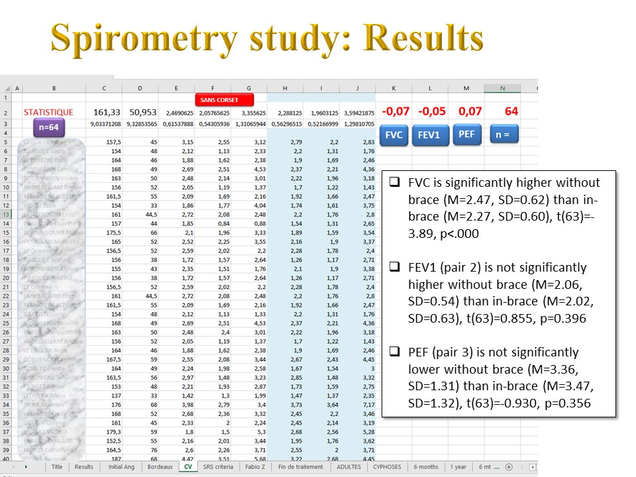
Task: Click the FVC result checkbox bullet
Action: coord(395,182)
